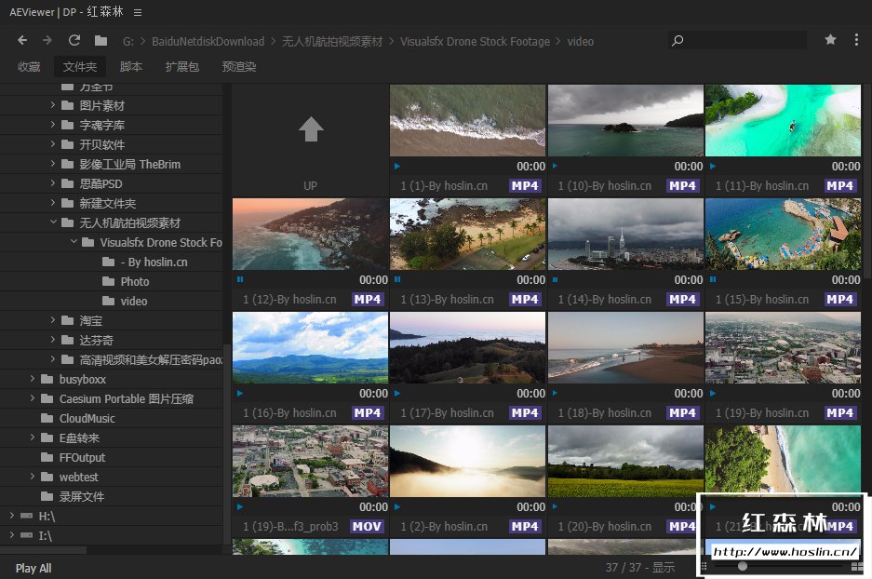Screen dimensions: 872x579
Task: Switch to the 预渲染 tab
Action: point(238,67)
